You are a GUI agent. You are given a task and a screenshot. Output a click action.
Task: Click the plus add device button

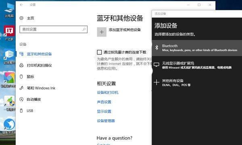click(x=102, y=32)
